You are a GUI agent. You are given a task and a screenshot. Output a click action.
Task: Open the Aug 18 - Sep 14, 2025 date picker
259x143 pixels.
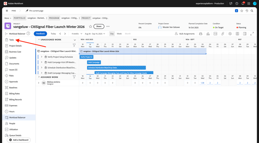click(95, 34)
